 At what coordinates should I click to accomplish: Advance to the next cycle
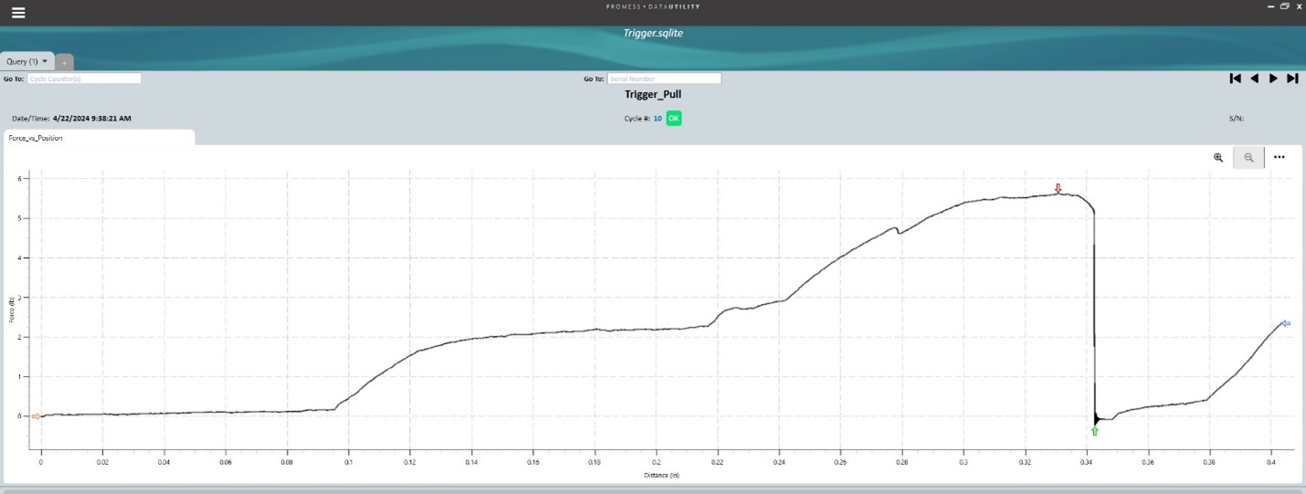tap(1273, 79)
